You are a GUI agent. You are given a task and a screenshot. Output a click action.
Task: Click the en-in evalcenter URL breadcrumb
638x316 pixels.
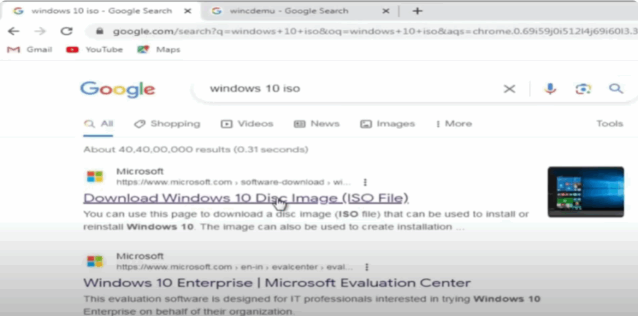click(234, 267)
